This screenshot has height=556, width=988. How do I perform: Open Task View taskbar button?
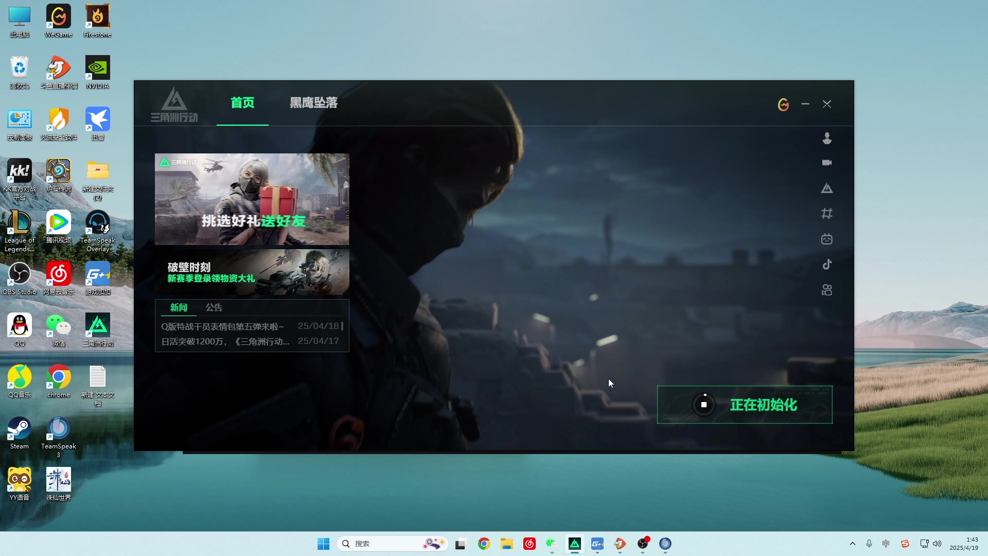461,544
